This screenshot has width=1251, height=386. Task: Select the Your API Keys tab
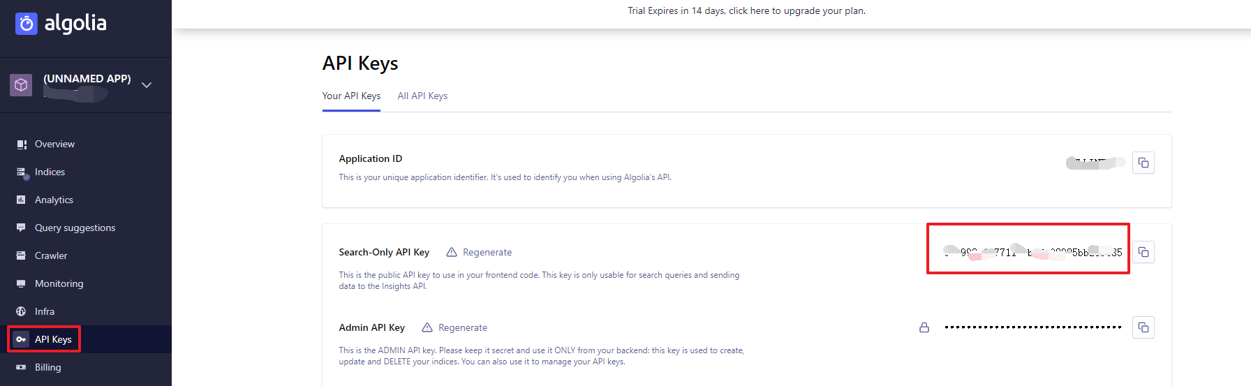tap(351, 96)
